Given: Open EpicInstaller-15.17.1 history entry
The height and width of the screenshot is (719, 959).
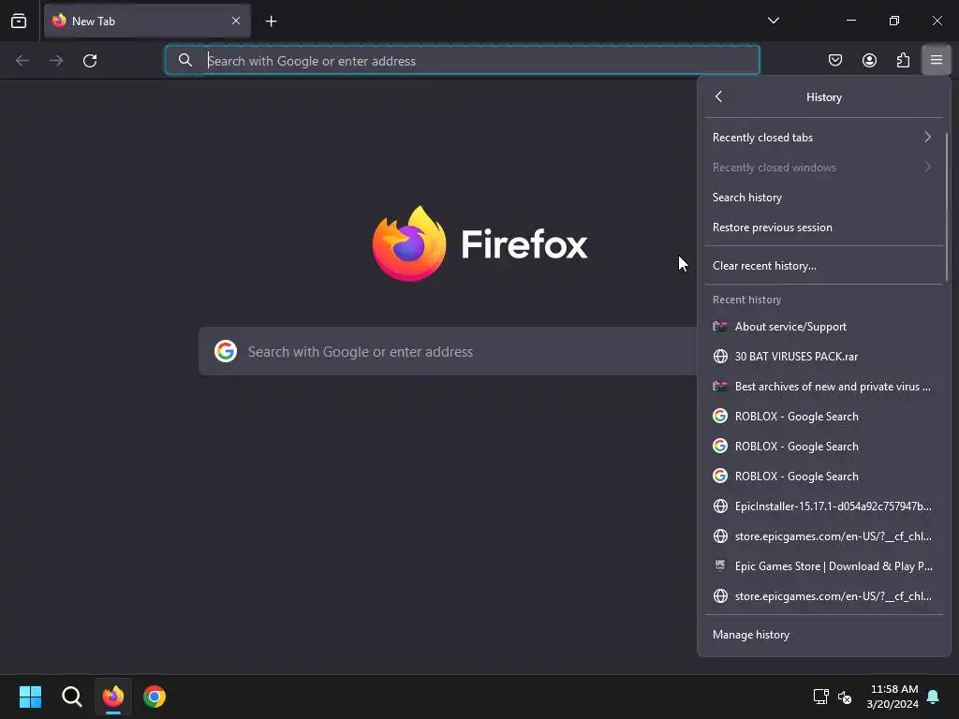Looking at the screenshot, I should click(x=823, y=506).
